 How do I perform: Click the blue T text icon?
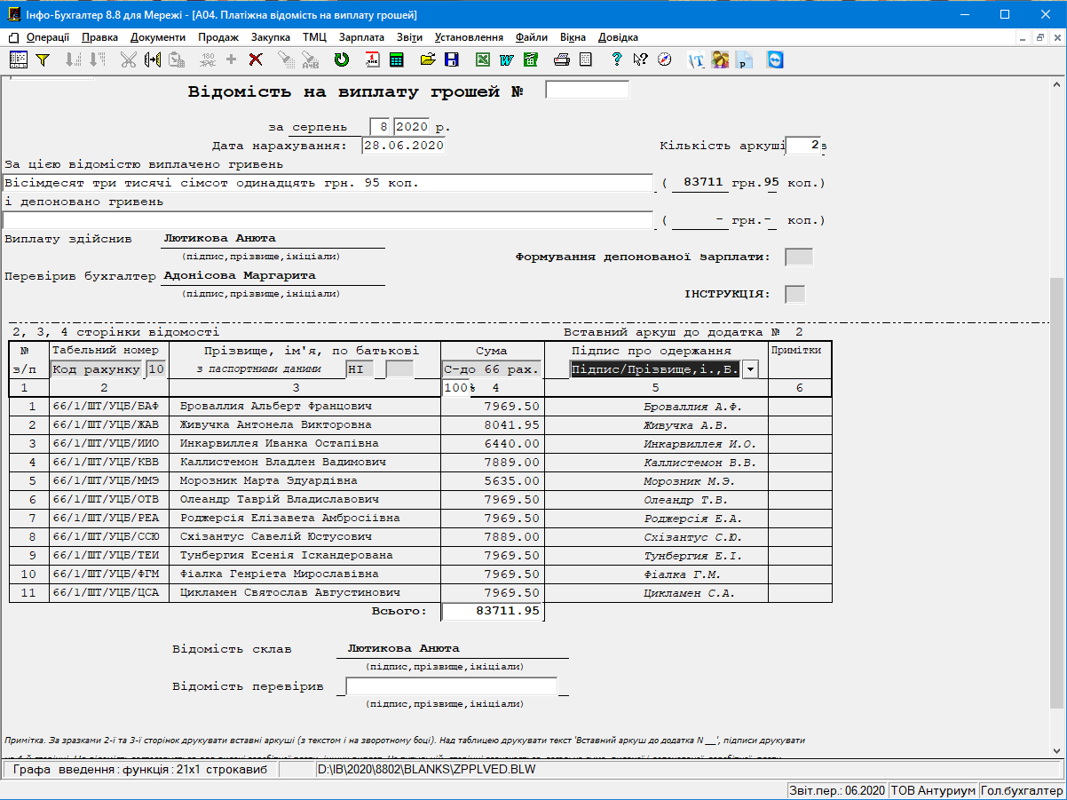tap(697, 59)
